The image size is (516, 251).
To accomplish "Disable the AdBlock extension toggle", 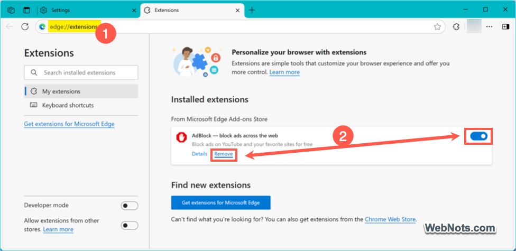I will [478, 136].
